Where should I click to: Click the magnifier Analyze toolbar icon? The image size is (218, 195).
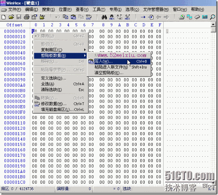(x=212, y=17)
